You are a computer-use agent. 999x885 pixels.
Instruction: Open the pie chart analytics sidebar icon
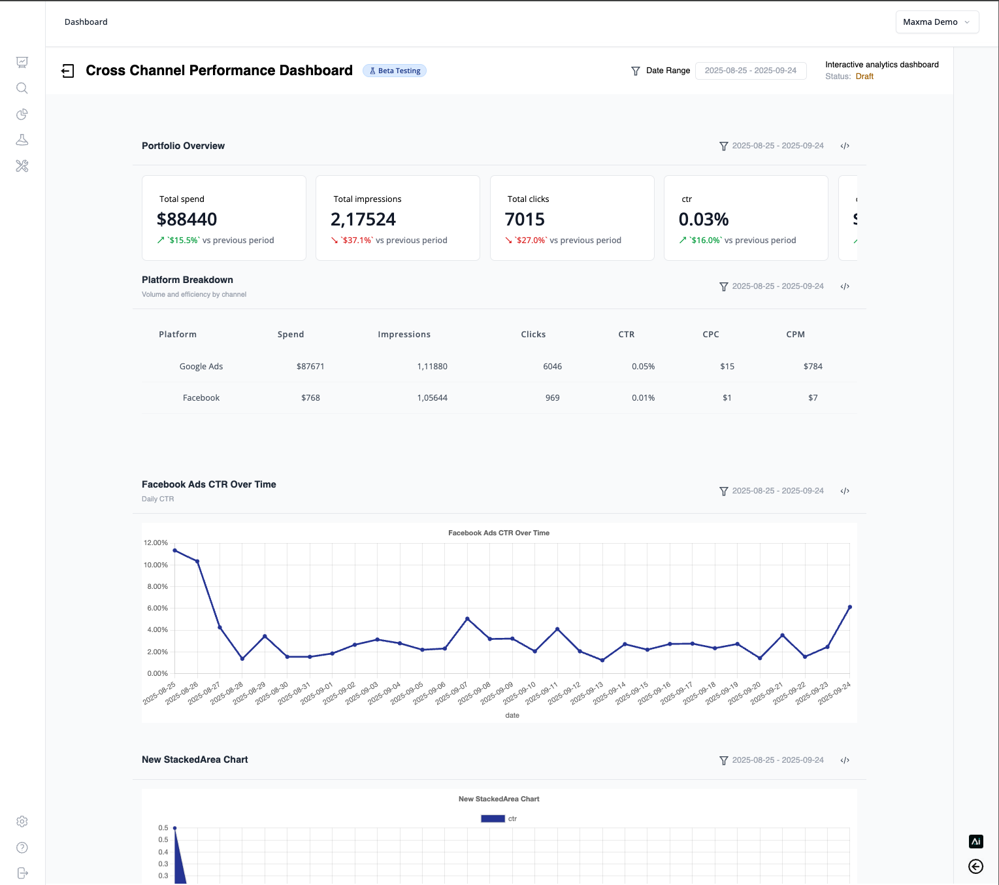pos(22,114)
